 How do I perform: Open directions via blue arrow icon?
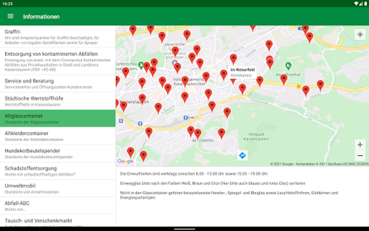[x=242, y=155]
